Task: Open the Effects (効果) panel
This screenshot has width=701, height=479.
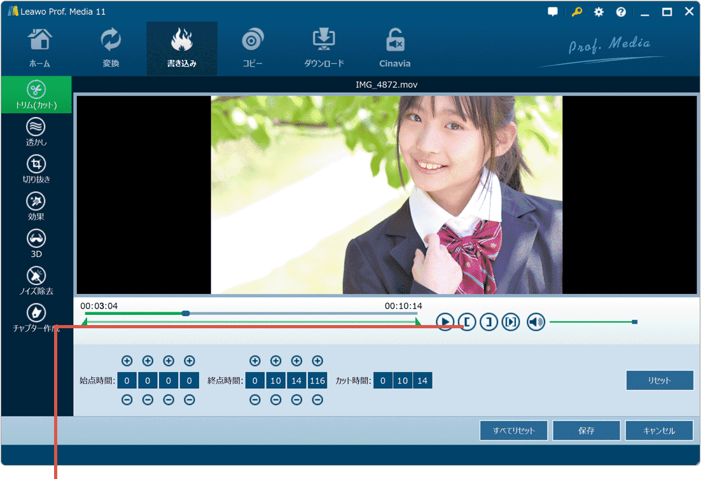Action: [x=36, y=206]
